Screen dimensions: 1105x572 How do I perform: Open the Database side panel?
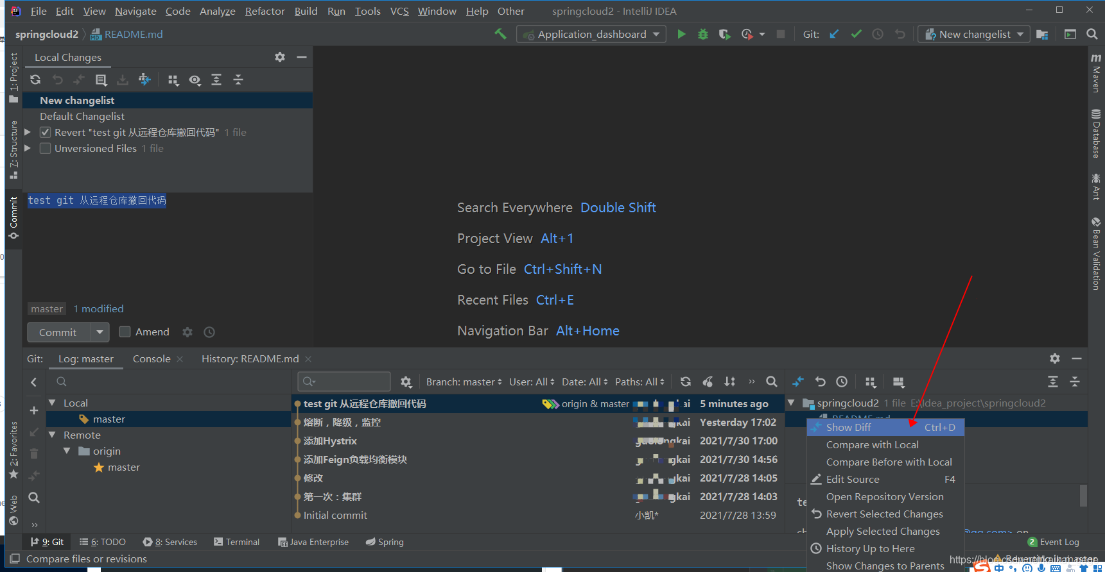tap(1096, 133)
